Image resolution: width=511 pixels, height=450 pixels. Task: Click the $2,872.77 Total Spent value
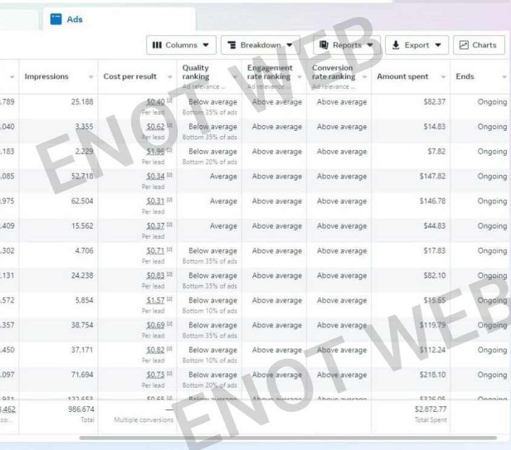(430, 409)
